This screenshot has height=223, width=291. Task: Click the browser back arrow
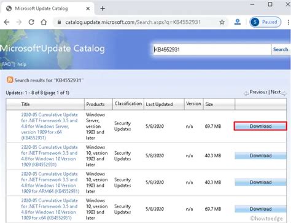[7, 22]
